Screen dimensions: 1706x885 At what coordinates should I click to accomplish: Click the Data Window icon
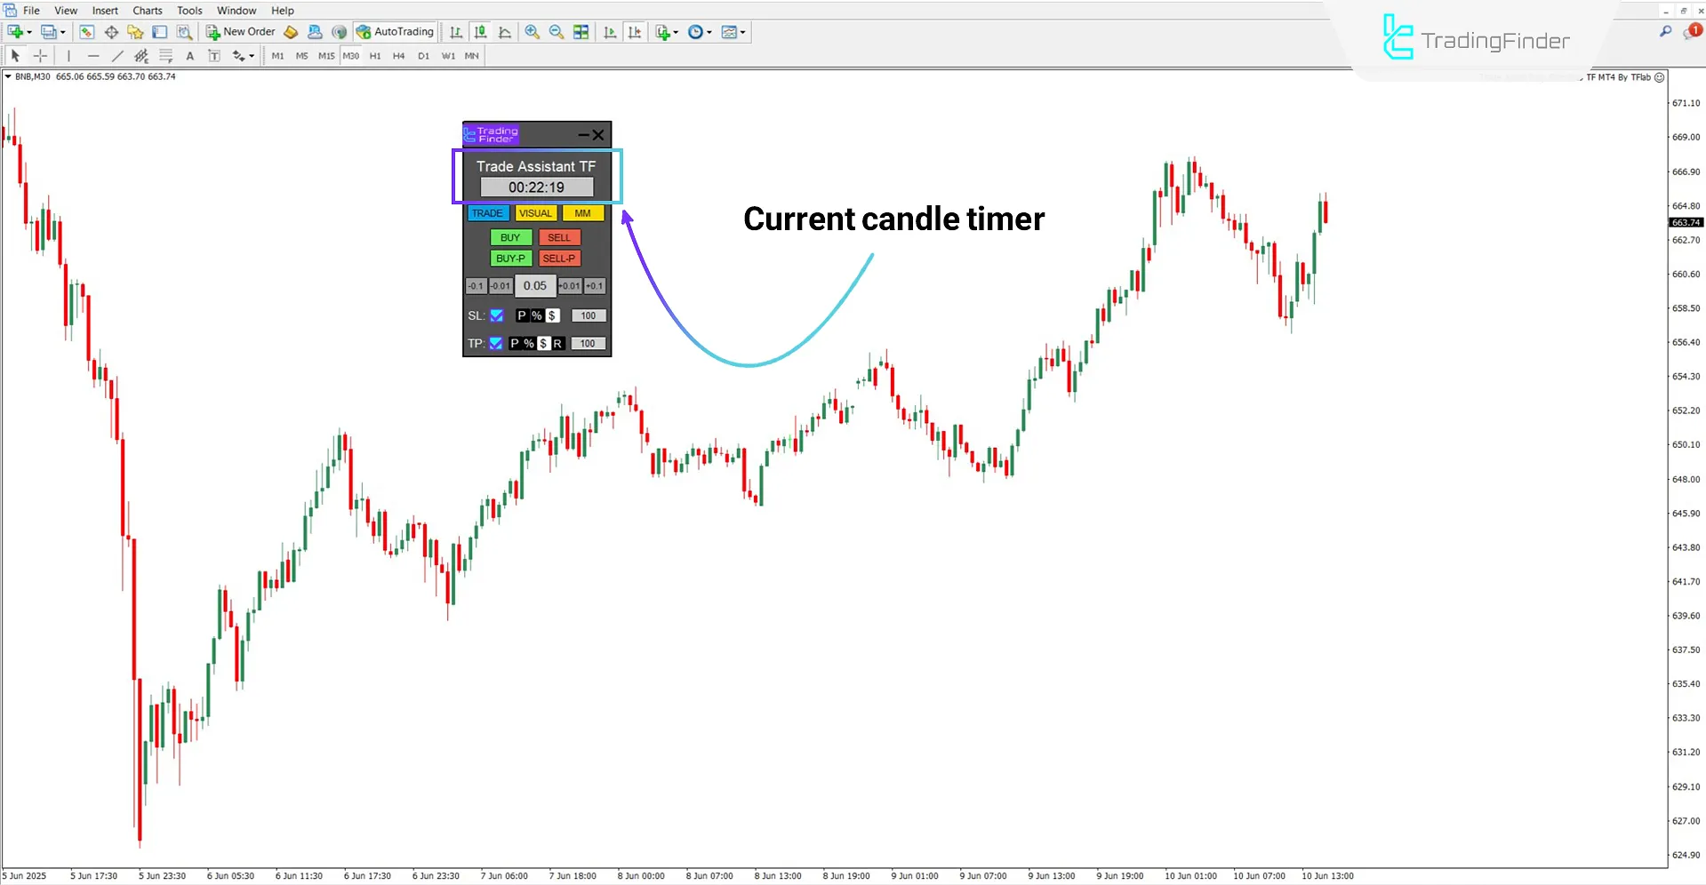click(111, 32)
